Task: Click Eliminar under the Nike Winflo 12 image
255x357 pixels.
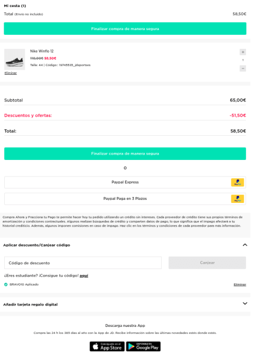Action: [11, 73]
